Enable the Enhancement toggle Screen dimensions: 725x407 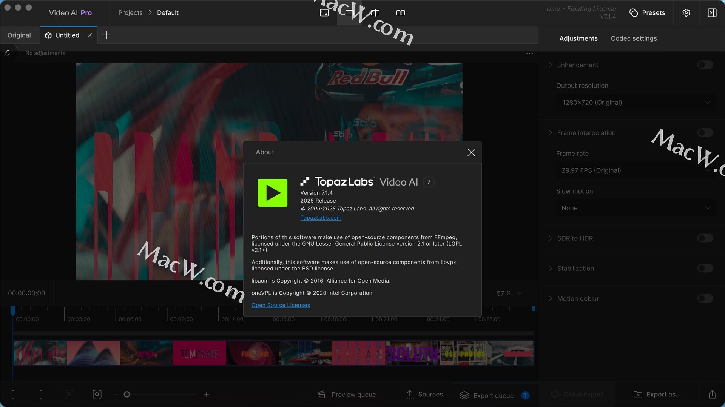705,65
